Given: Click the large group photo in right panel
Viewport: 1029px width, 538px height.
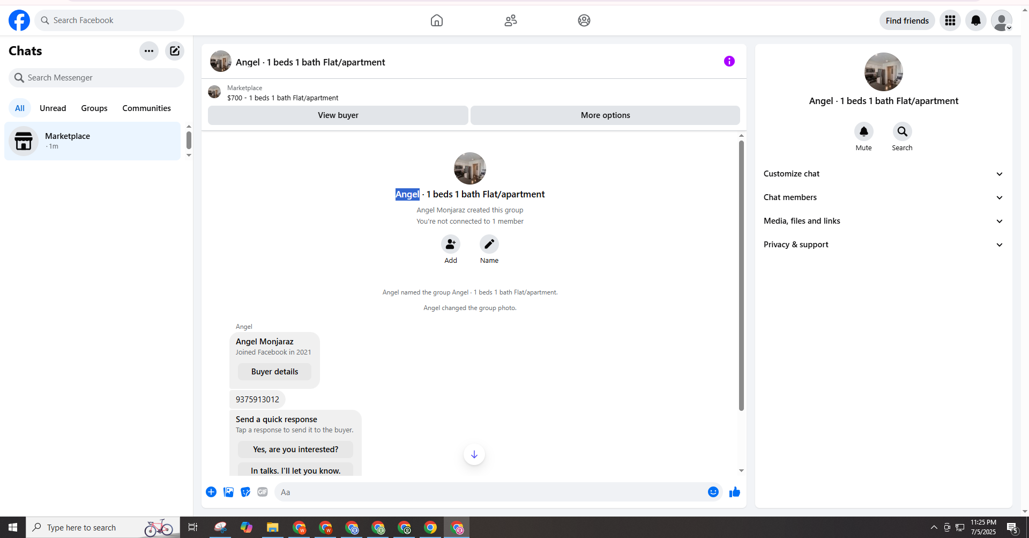Looking at the screenshot, I should (884, 72).
